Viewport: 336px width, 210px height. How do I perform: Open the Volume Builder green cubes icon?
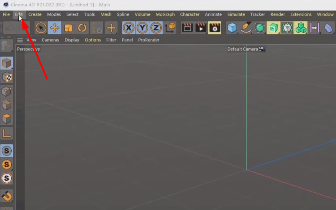click(x=301, y=28)
